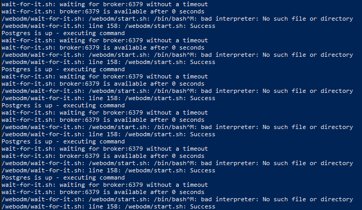Click the first 'Success' word in the output
This screenshot has height=210, width=362.
pos(202,26)
